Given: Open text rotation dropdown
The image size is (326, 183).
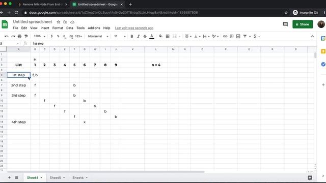Looking at the screenshot, I should point(215,36).
